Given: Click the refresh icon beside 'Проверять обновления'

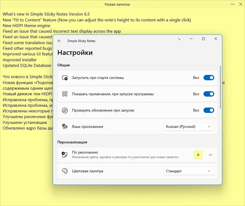Looking at the screenshot, I should [65, 110].
